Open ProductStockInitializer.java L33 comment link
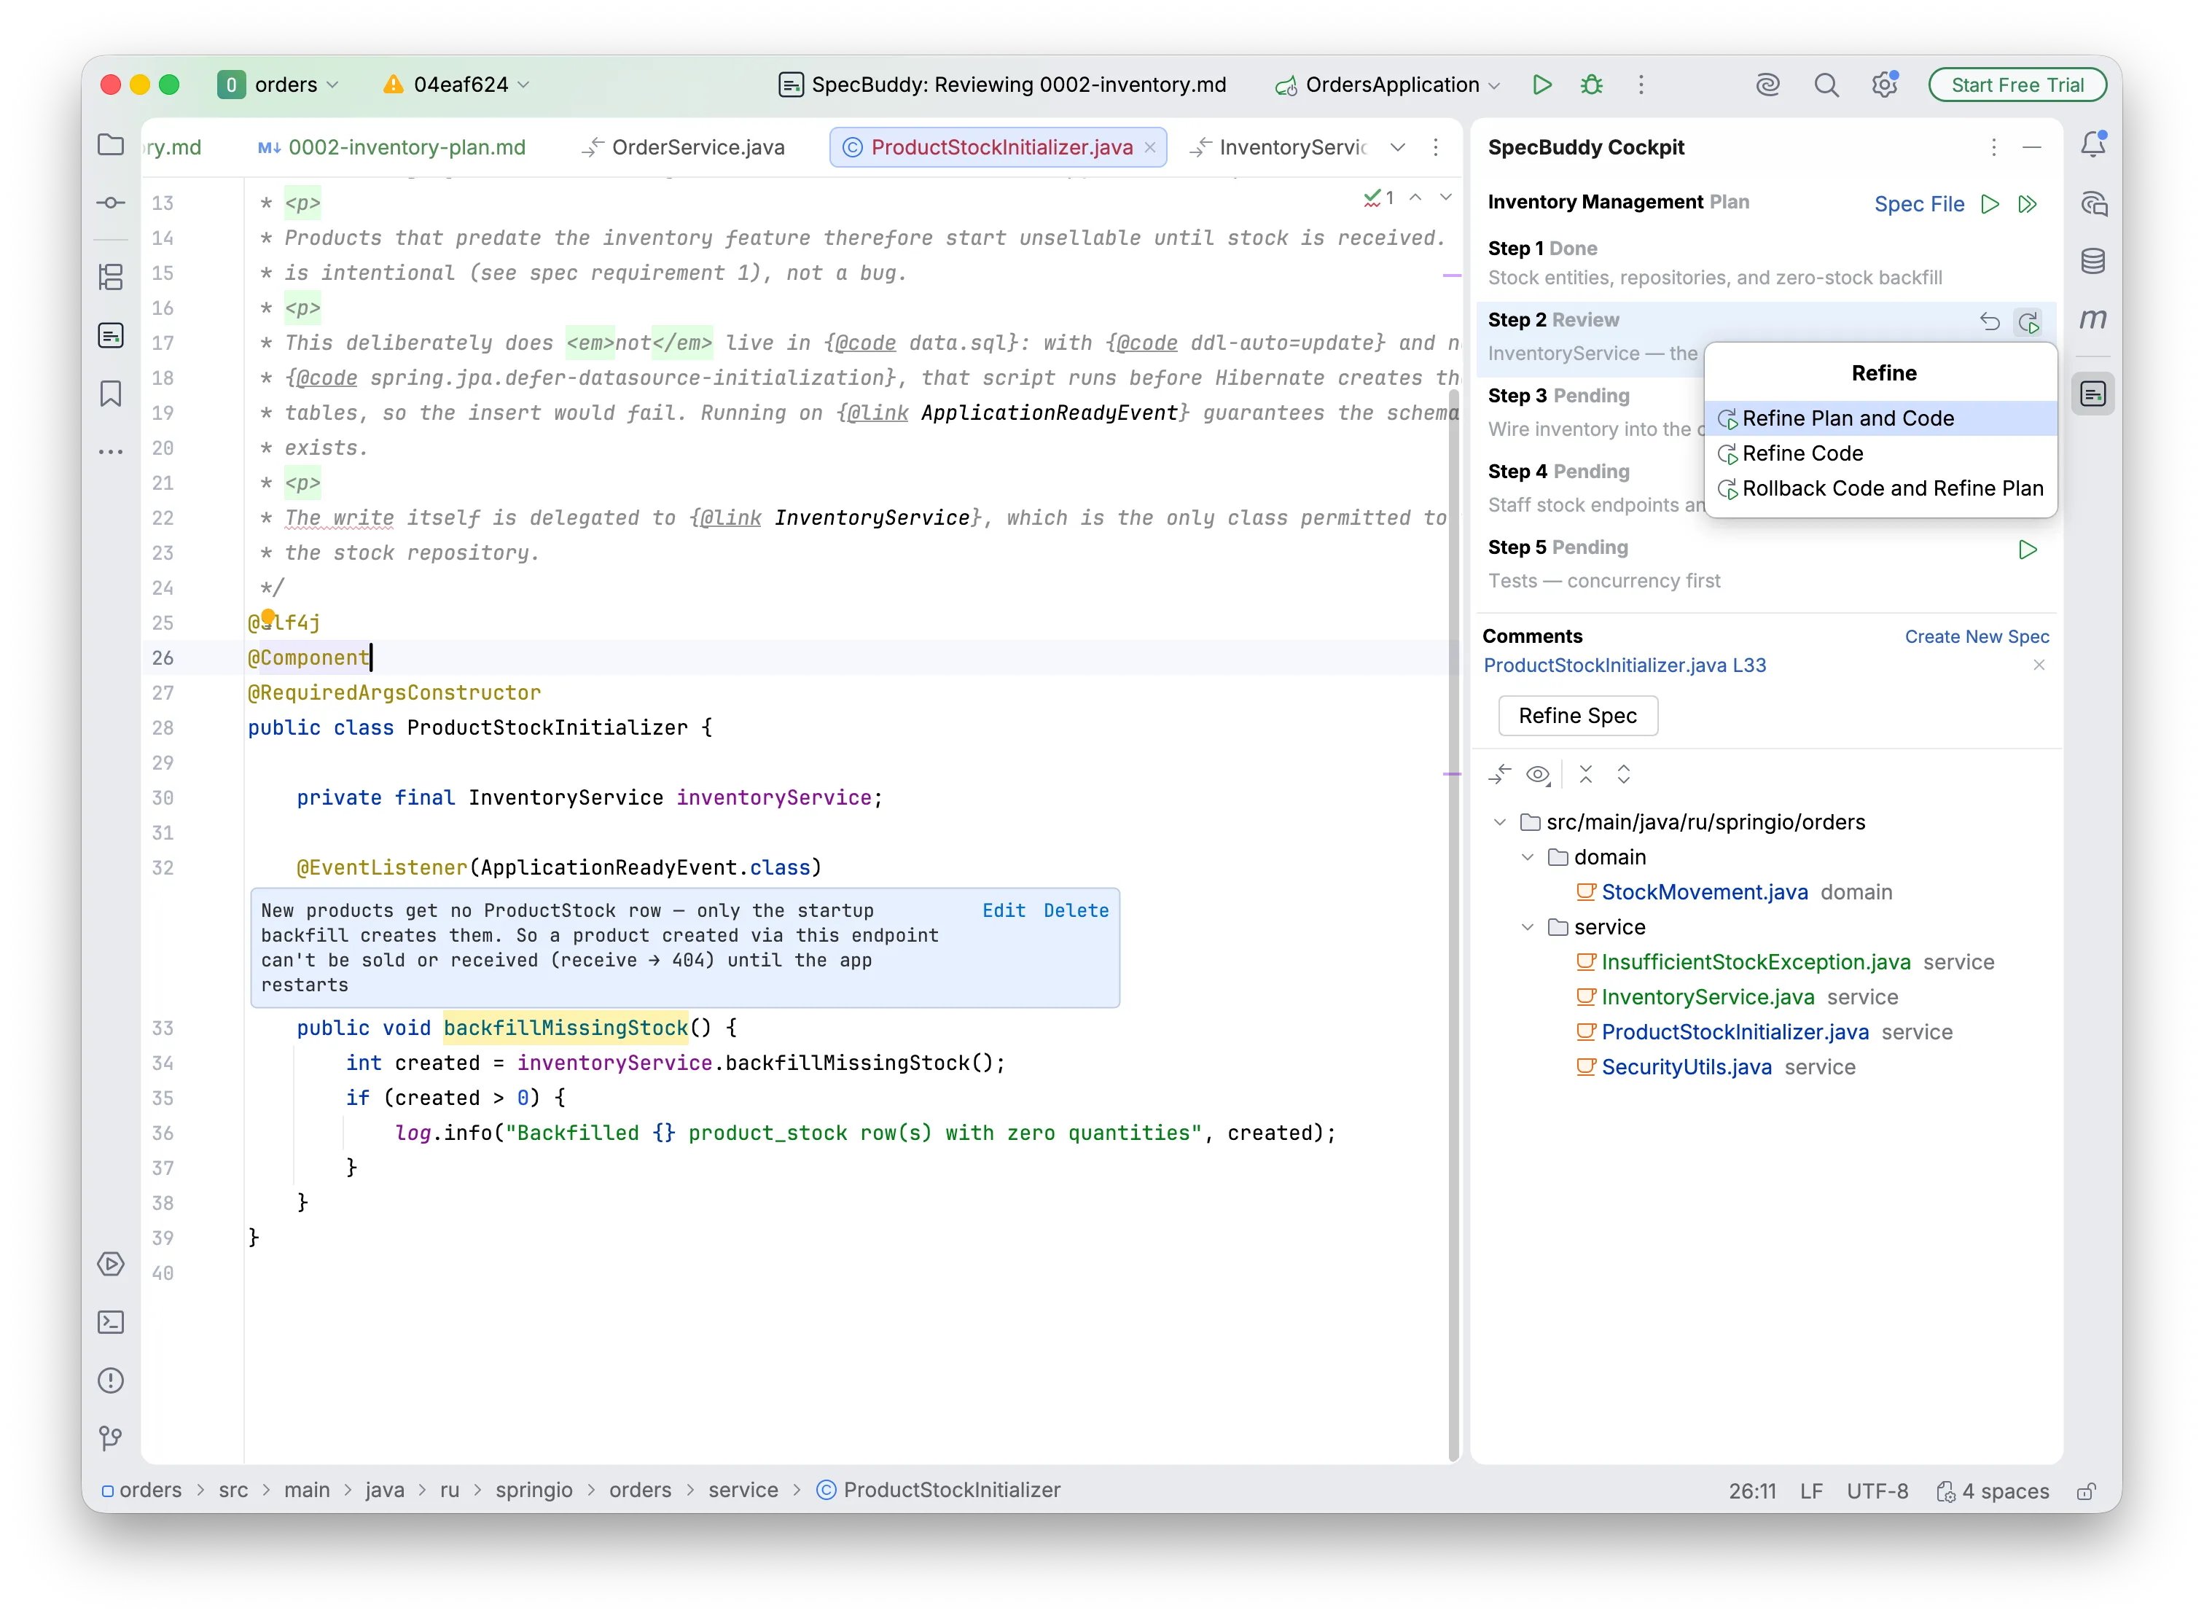The image size is (2204, 1621). [1624, 665]
